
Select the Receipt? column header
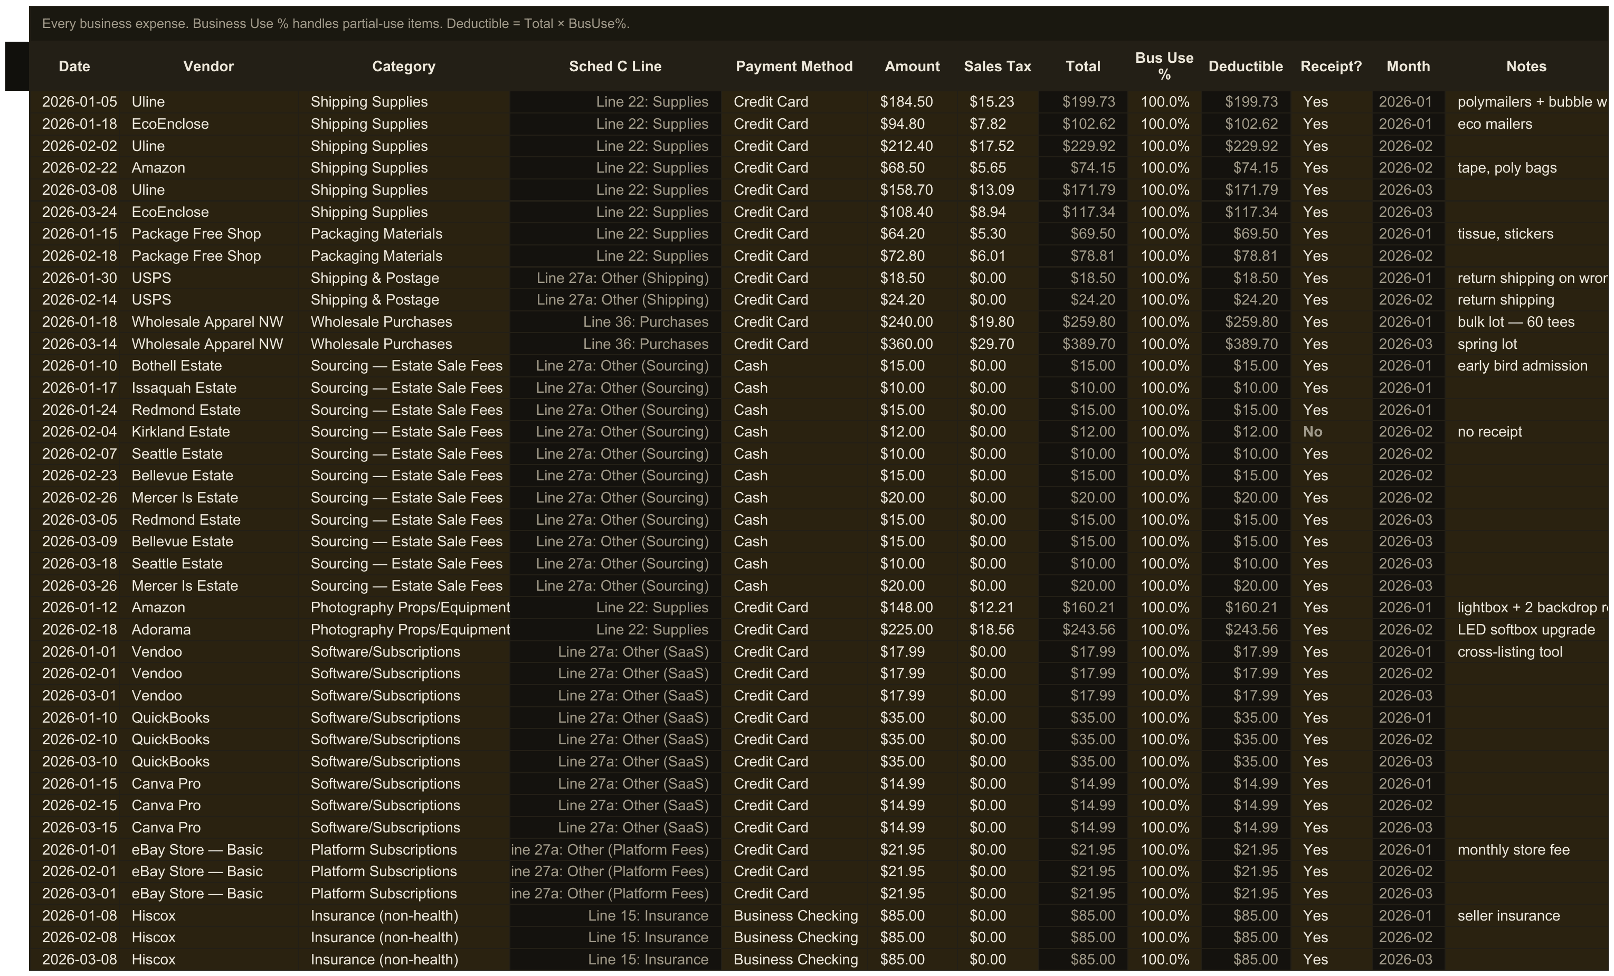[x=1331, y=66]
